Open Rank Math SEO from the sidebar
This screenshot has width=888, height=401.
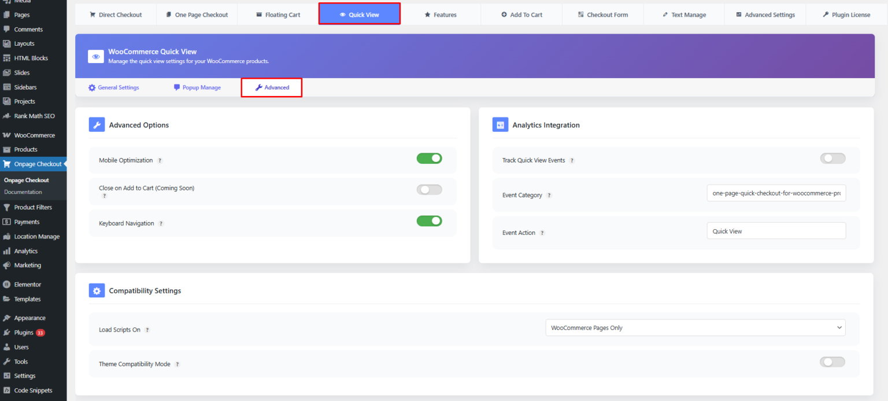click(x=33, y=116)
